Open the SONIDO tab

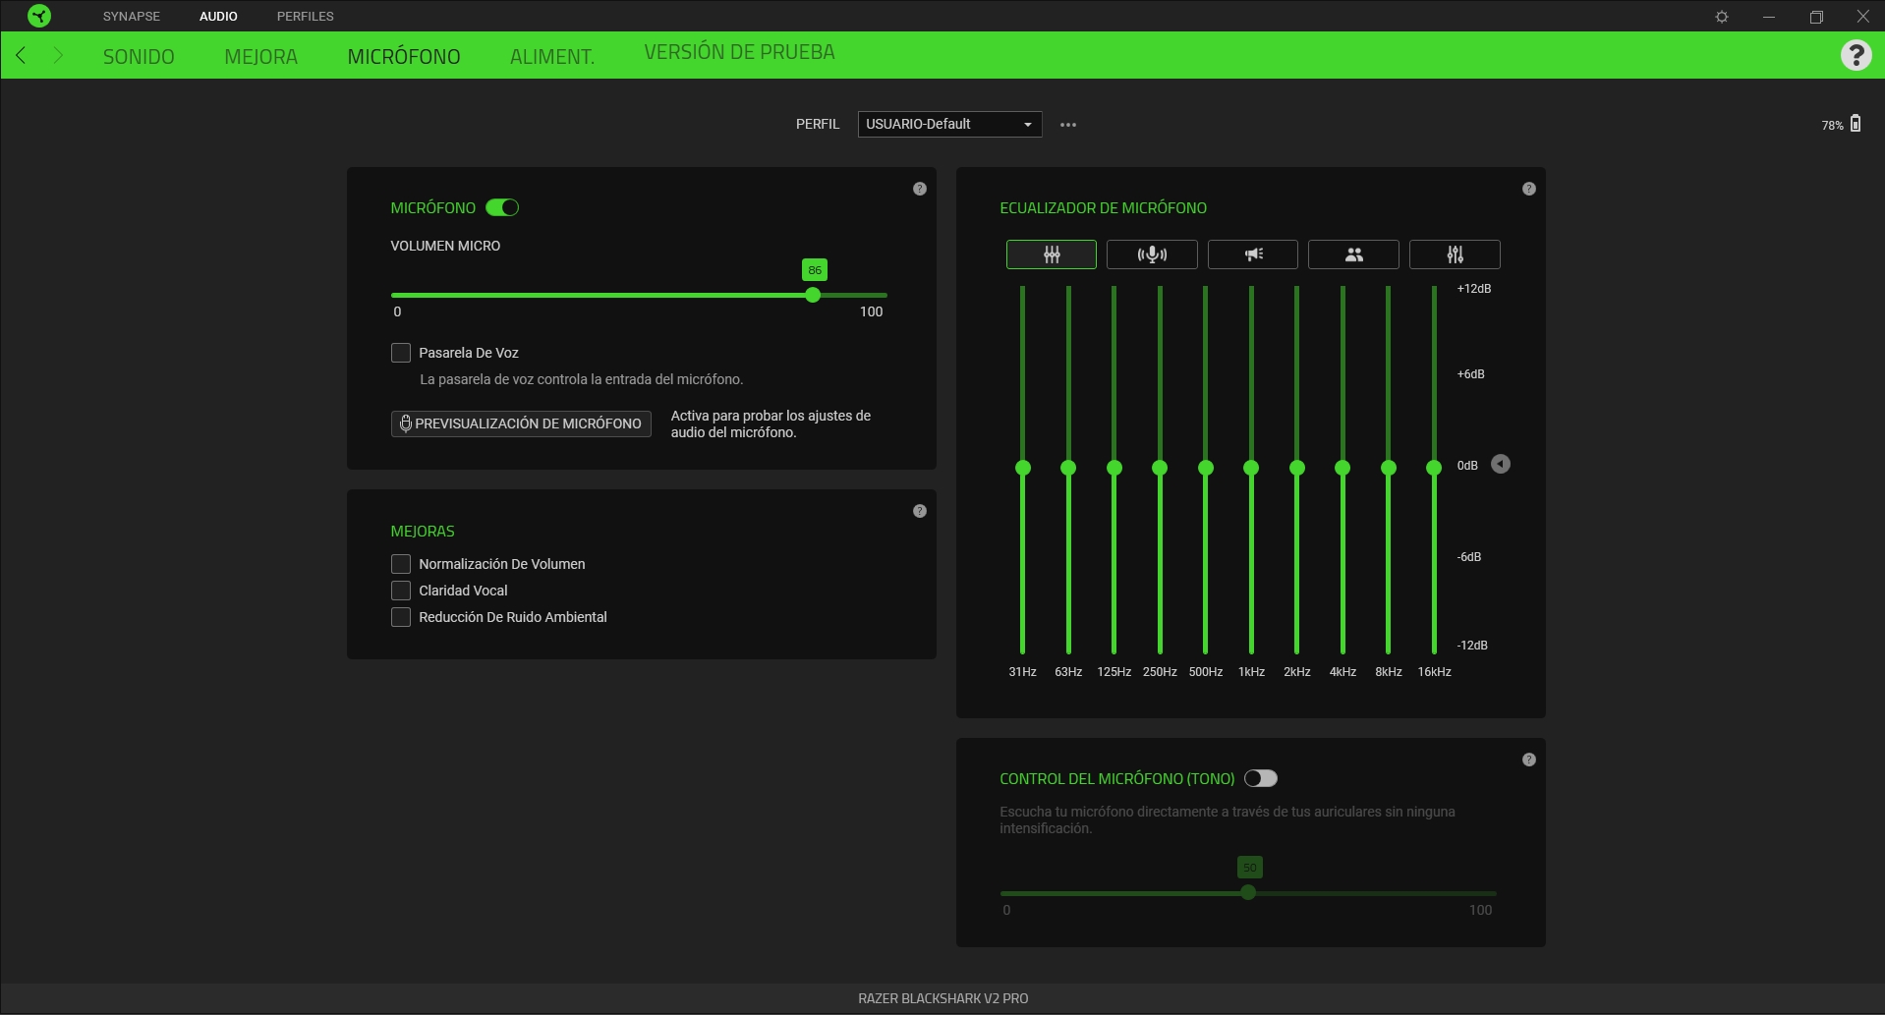(139, 57)
